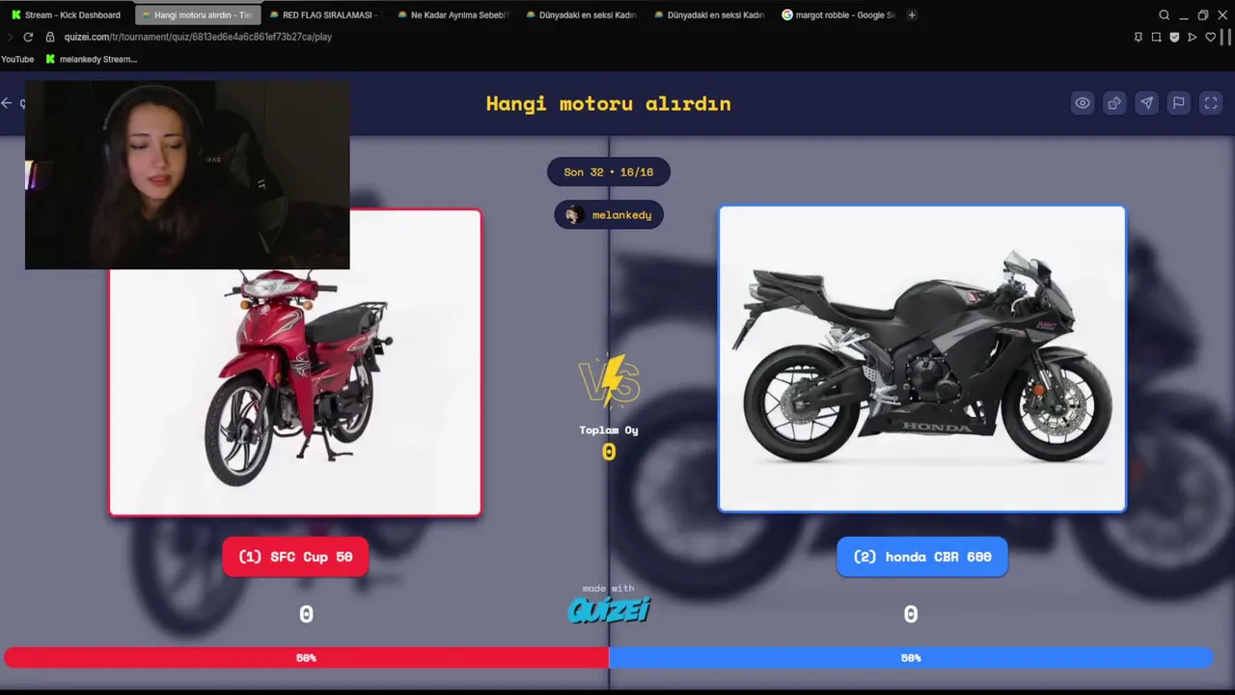1235x695 pixels.
Task: Reload the page with the refresh icon
Action: (x=28, y=37)
